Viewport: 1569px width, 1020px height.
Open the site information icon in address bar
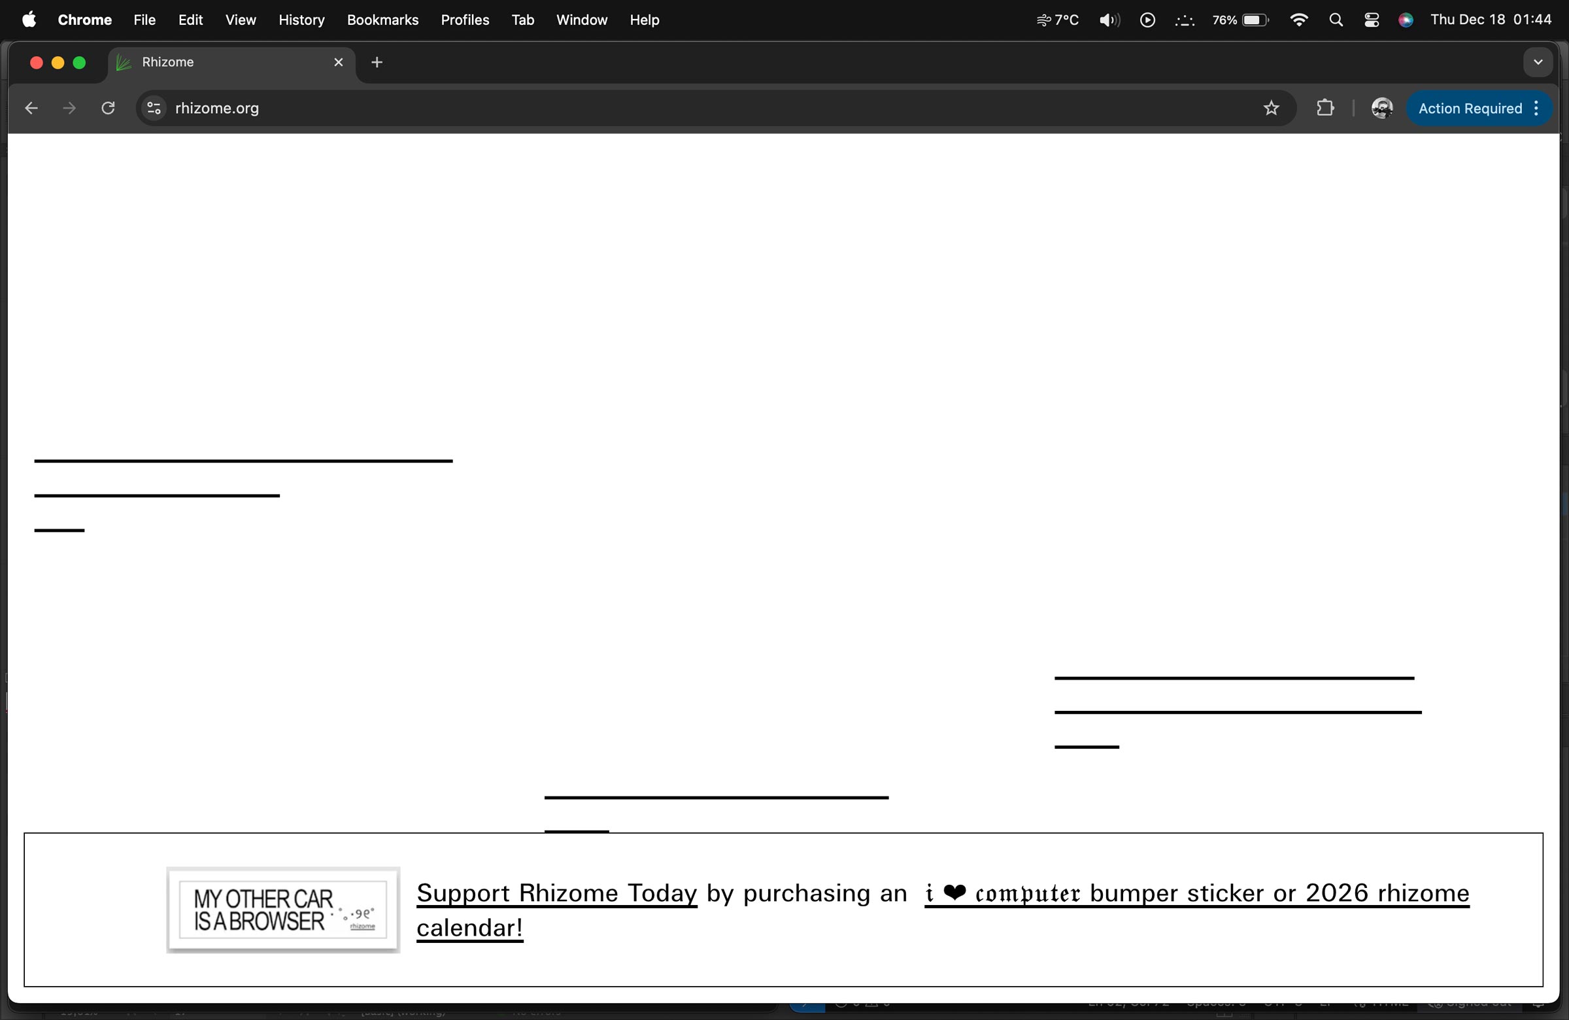[154, 108]
